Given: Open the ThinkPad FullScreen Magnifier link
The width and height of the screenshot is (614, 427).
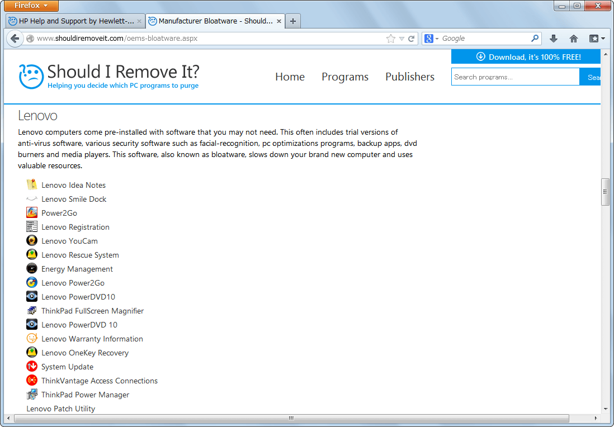Looking at the screenshot, I should tap(93, 311).
